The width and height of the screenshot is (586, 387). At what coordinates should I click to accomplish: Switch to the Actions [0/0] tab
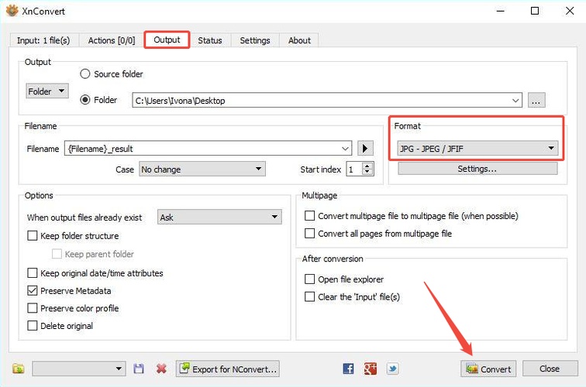pyautogui.click(x=112, y=40)
